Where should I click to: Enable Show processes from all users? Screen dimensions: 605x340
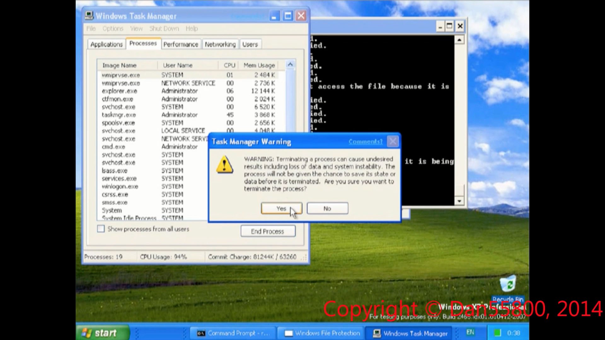[101, 229]
